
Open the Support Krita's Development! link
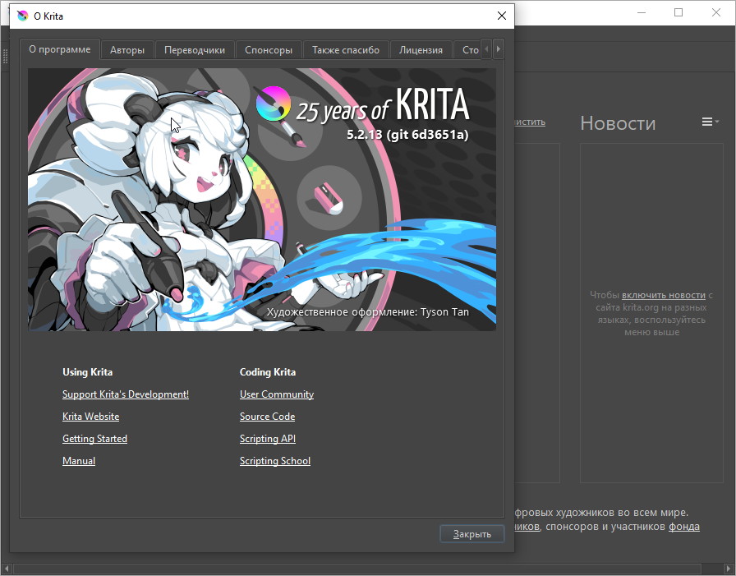(x=126, y=394)
